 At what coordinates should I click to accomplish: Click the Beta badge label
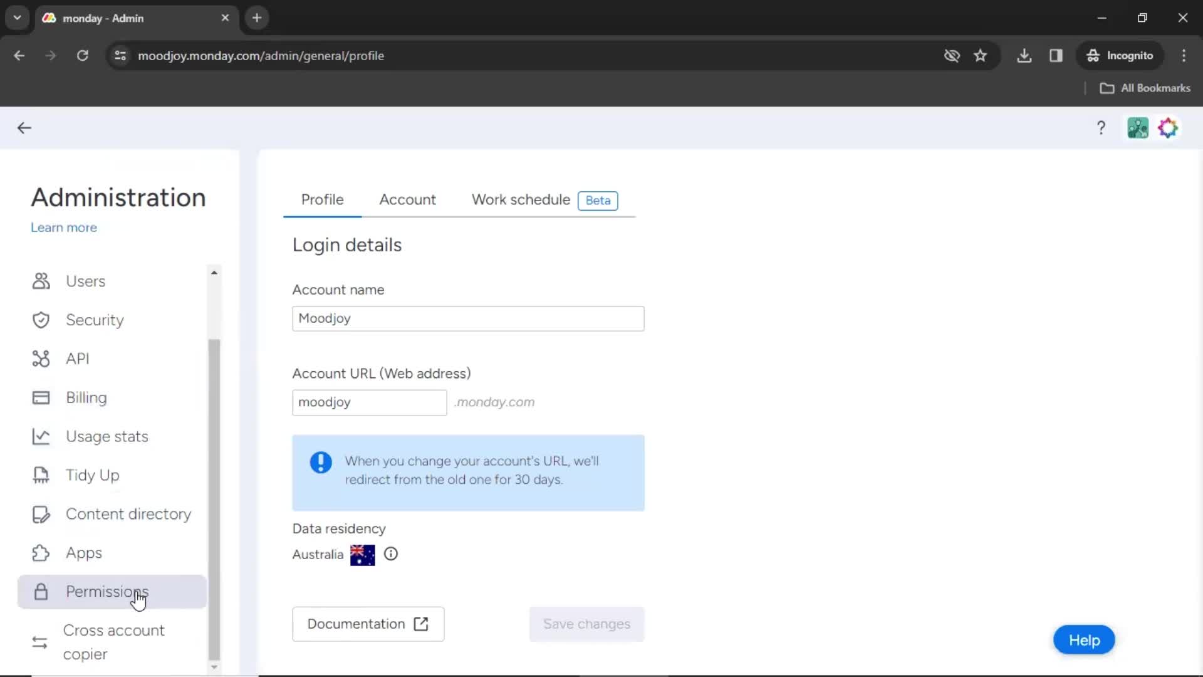click(x=598, y=201)
